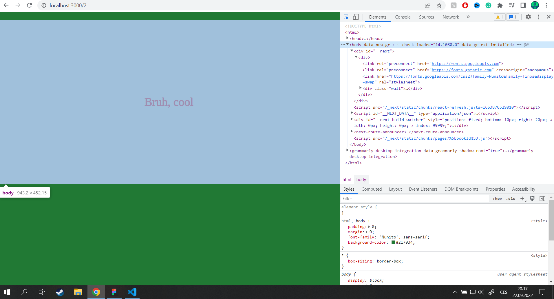Click the warnings count badge

pyautogui.click(x=500, y=17)
